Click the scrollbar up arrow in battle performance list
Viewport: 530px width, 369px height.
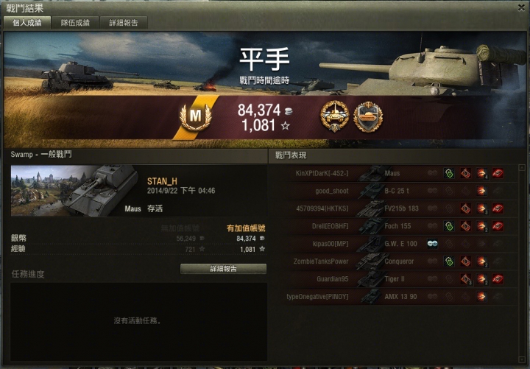pyautogui.click(x=522, y=167)
